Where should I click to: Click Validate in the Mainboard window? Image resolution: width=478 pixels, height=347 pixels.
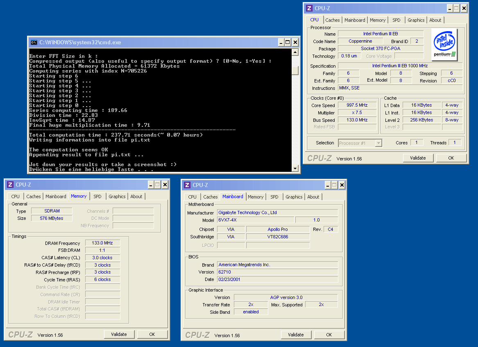296,334
